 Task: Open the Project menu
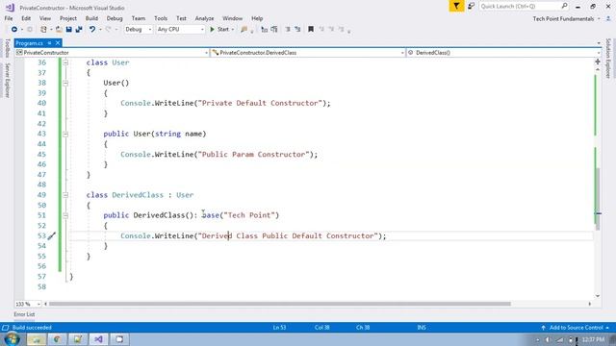pos(68,18)
